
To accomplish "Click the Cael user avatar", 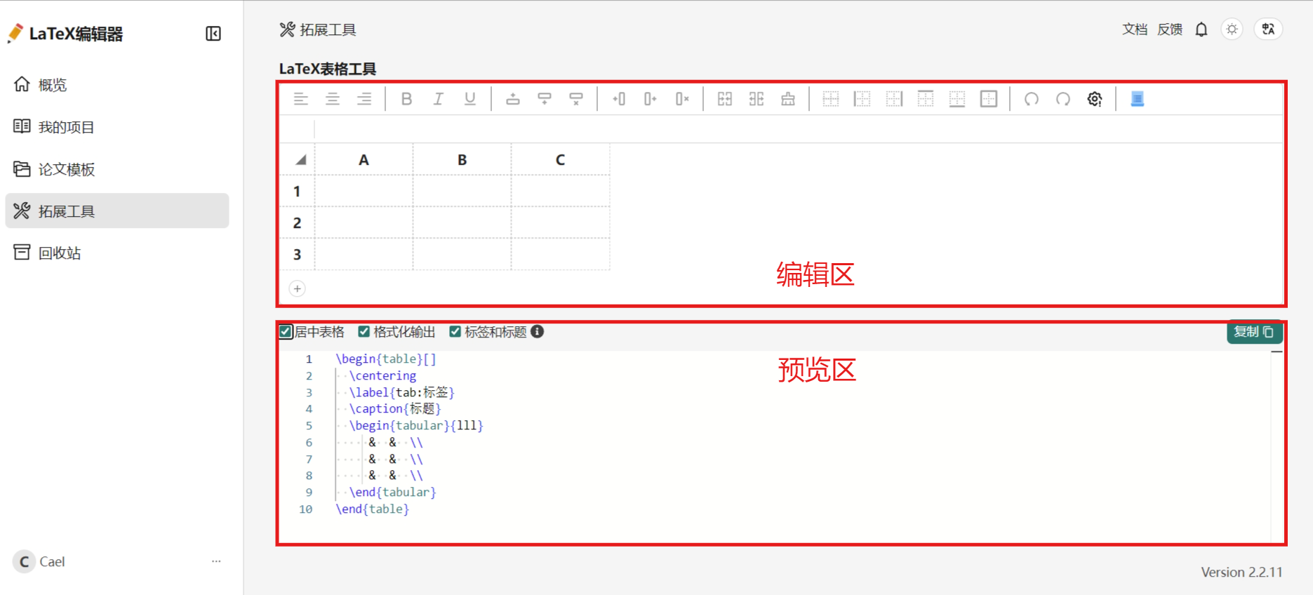I will pyautogui.click(x=25, y=561).
